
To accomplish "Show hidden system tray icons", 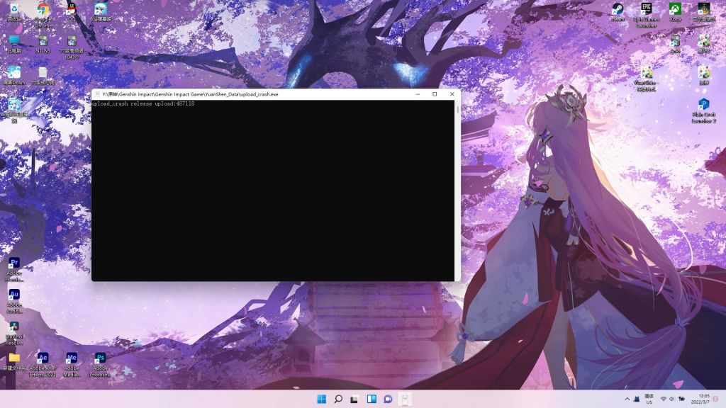I will [627, 399].
